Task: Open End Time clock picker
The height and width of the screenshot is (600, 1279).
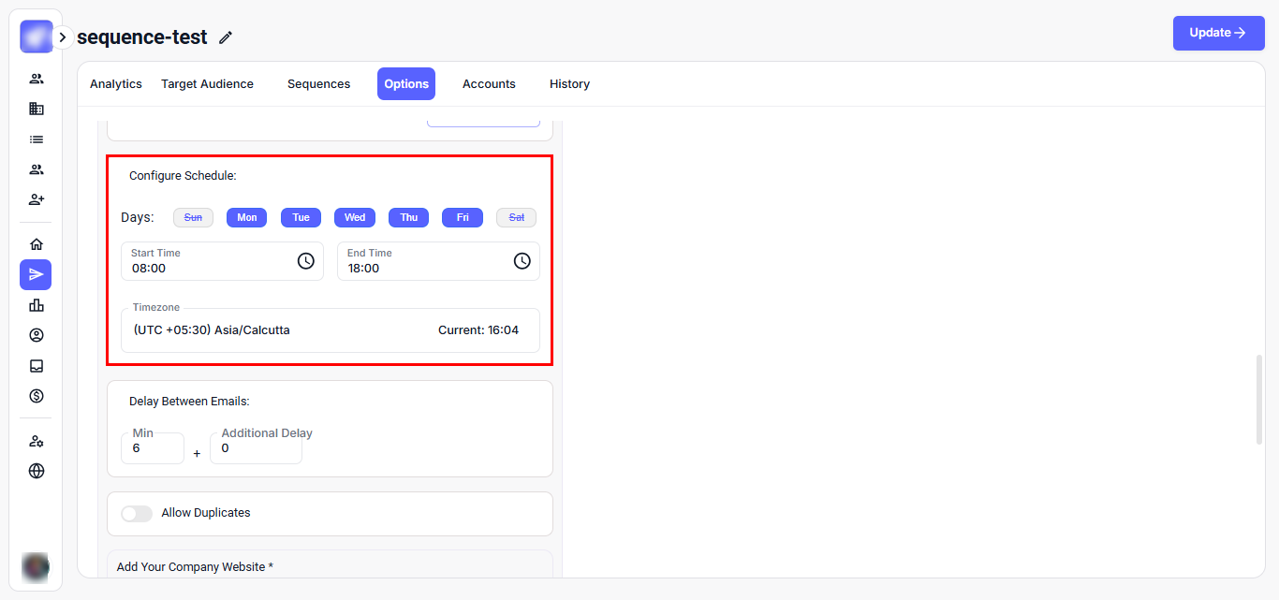Action: click(x=522, y=261)
